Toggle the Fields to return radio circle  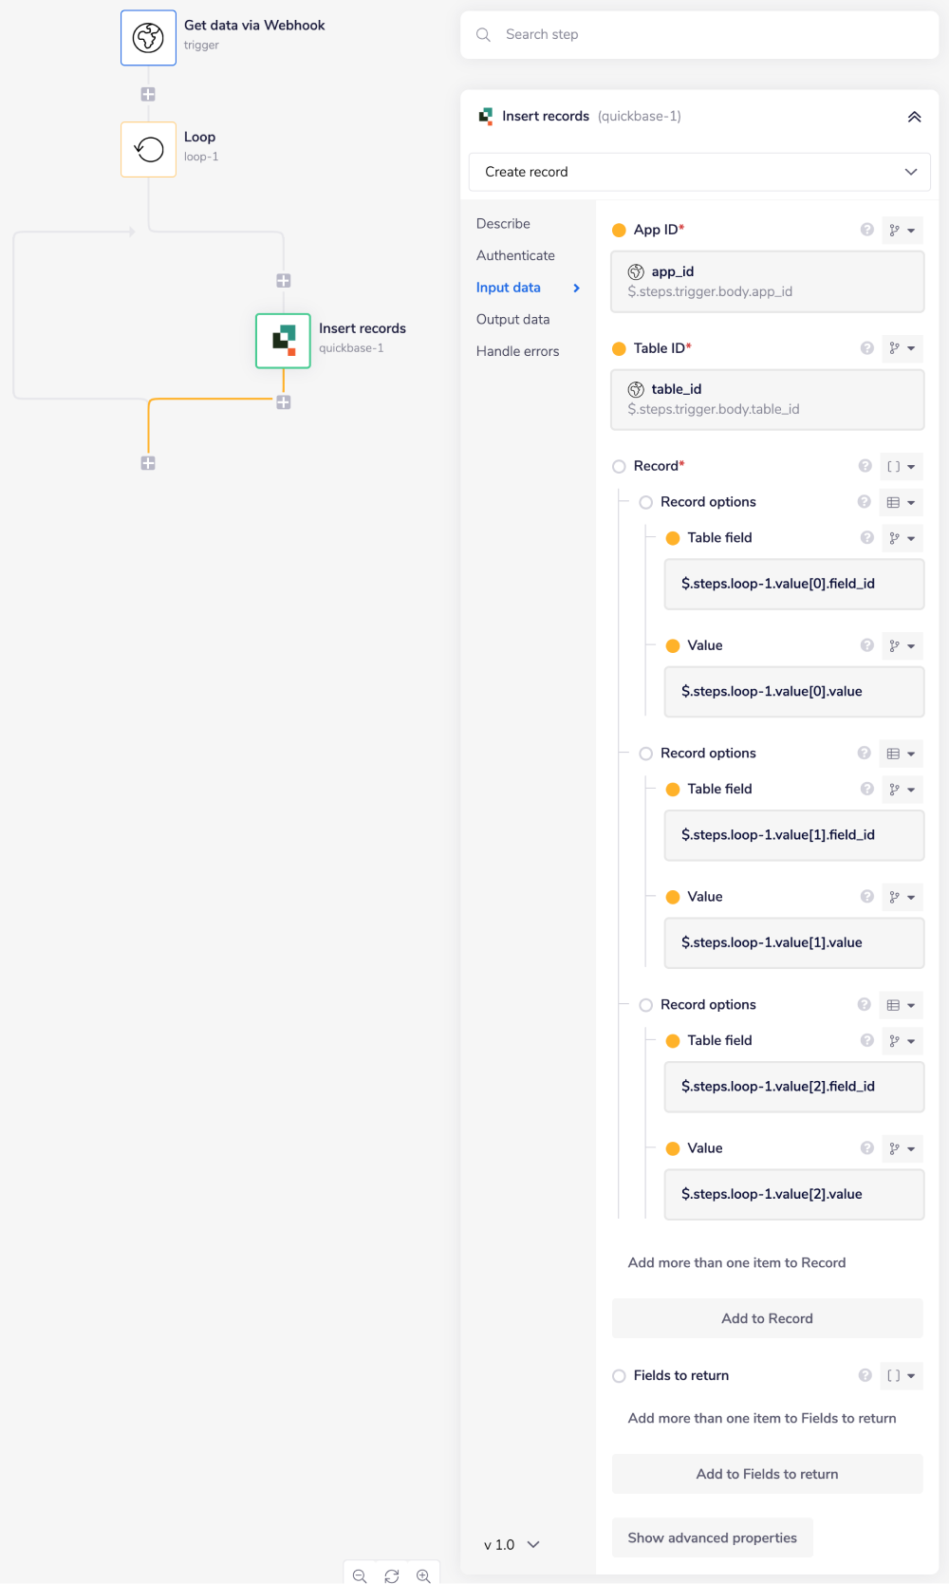point(619,1375)
